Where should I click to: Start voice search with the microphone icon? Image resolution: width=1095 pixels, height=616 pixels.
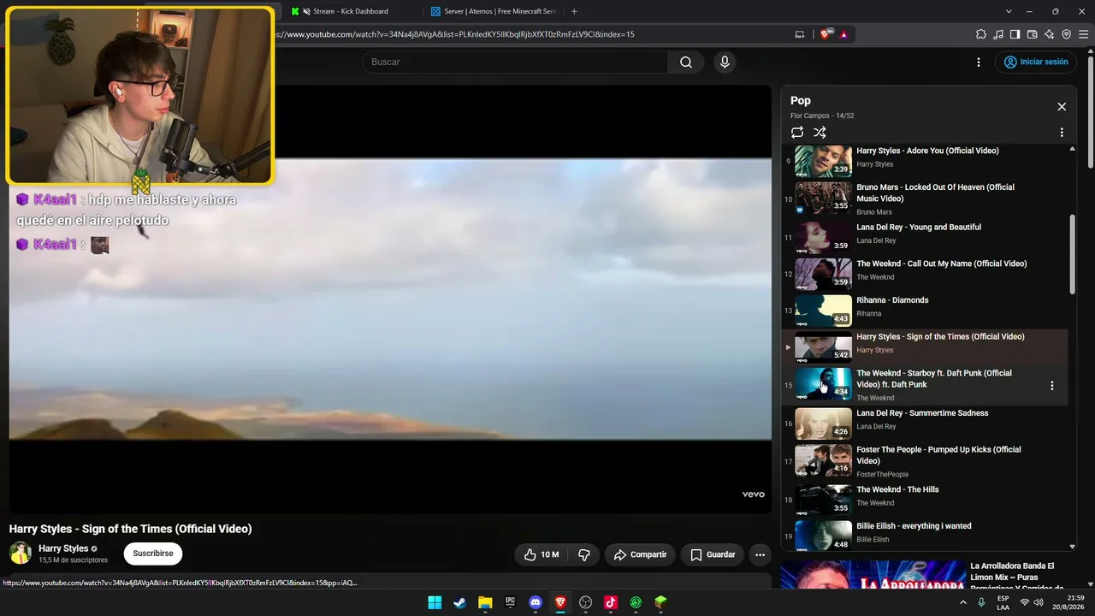pos(725,62)
